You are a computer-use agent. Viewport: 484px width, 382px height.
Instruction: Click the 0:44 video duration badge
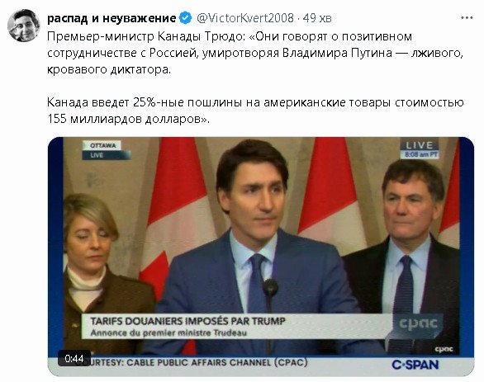point(74,359)
